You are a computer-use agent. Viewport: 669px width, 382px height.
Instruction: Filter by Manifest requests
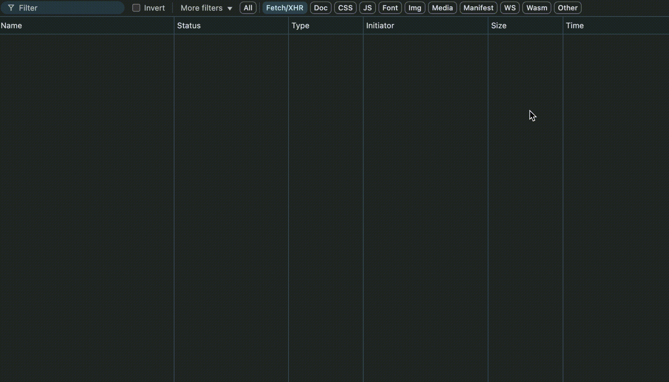coord(478,8)
